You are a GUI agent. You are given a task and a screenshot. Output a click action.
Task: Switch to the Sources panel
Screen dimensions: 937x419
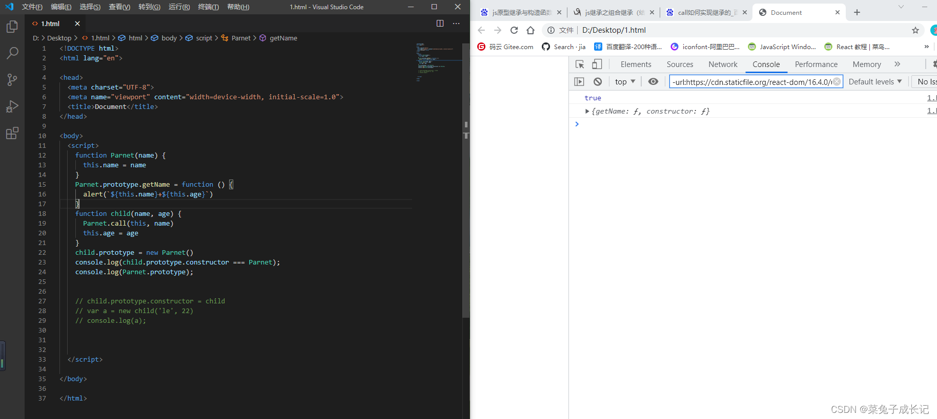pos(680,64)
